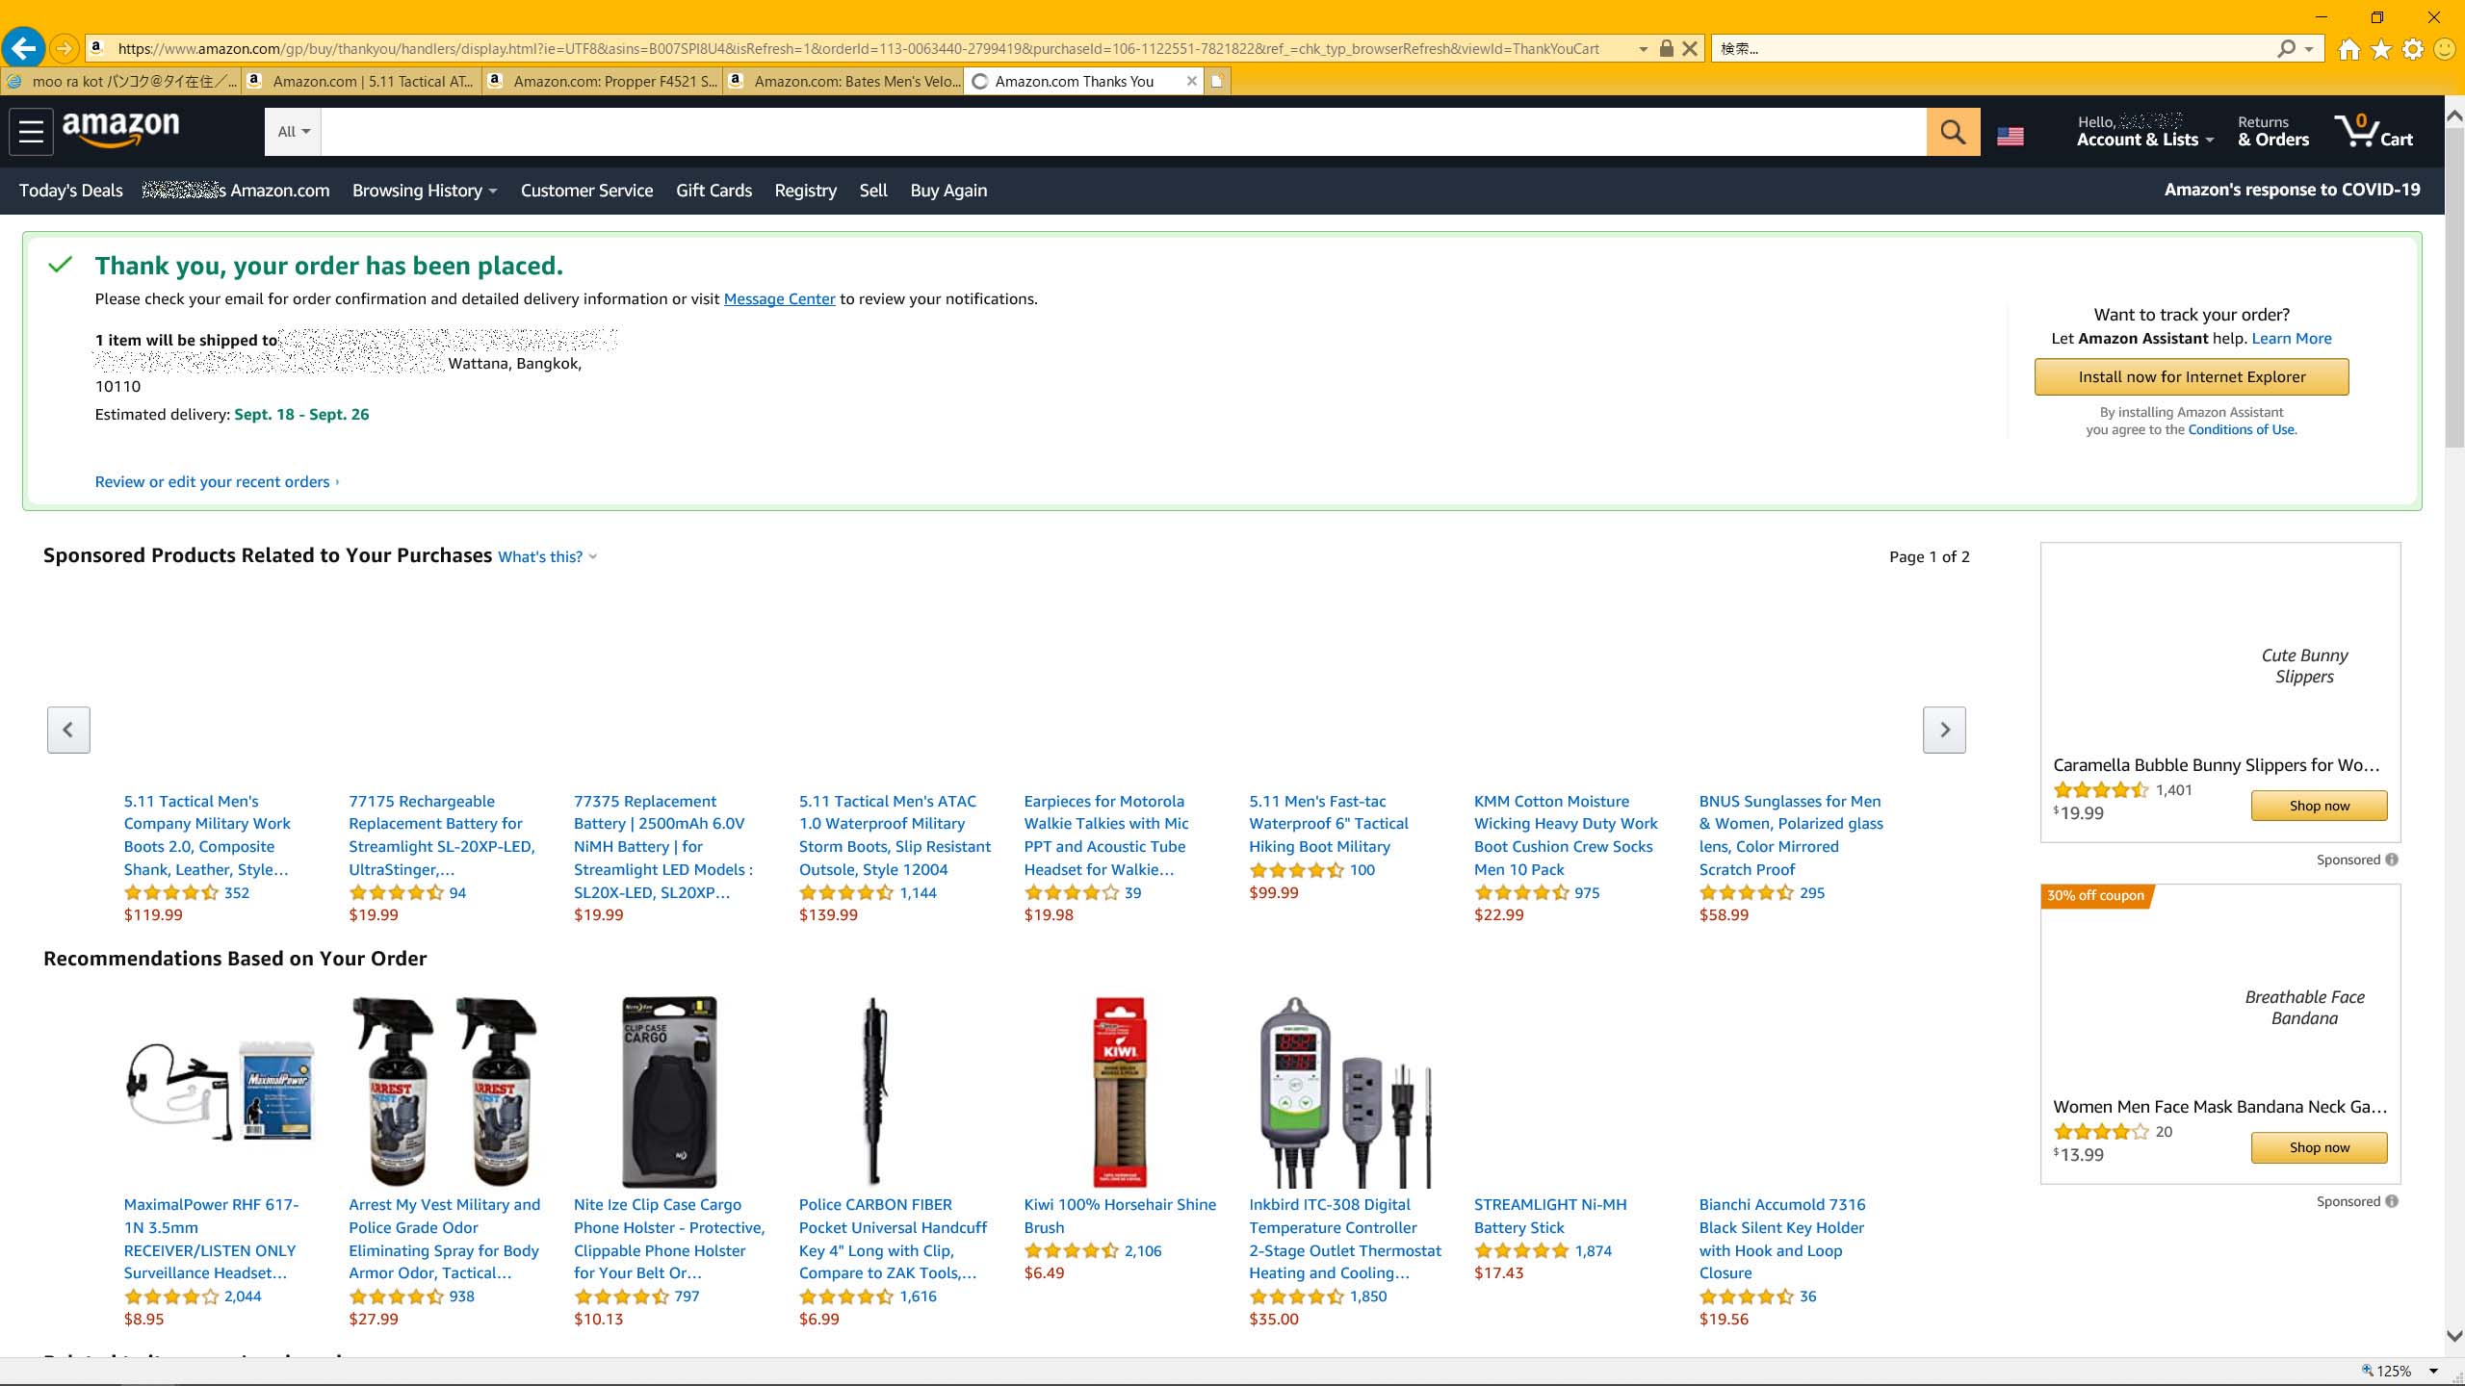The height and width of the screenshot is (1386, 2465).
Task: Open Registry nav item
Action: pos(805,191)
